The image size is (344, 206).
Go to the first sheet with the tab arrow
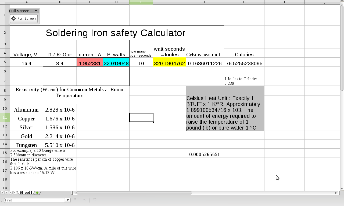pyautogui.click(x=2, y=193)
